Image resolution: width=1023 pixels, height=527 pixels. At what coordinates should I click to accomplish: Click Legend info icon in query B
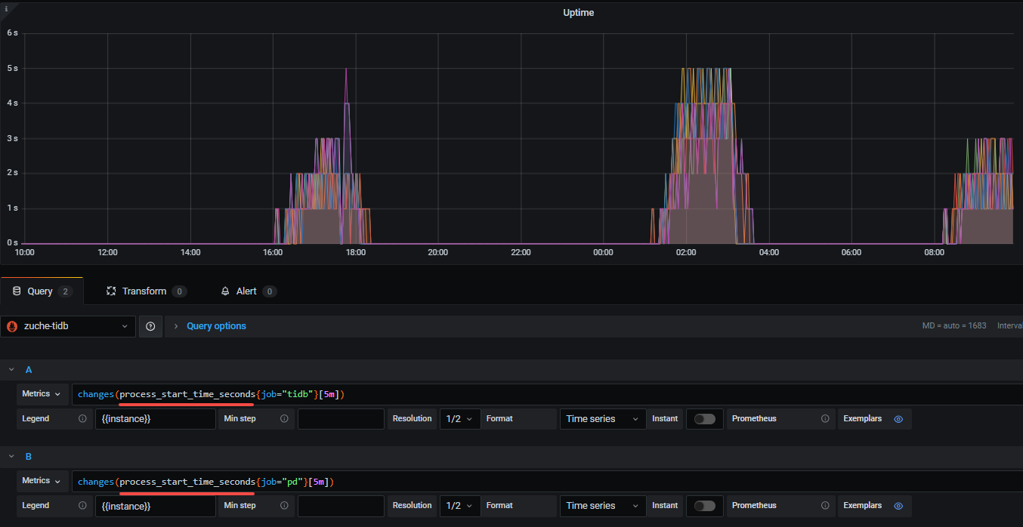(x=82, y=505)
